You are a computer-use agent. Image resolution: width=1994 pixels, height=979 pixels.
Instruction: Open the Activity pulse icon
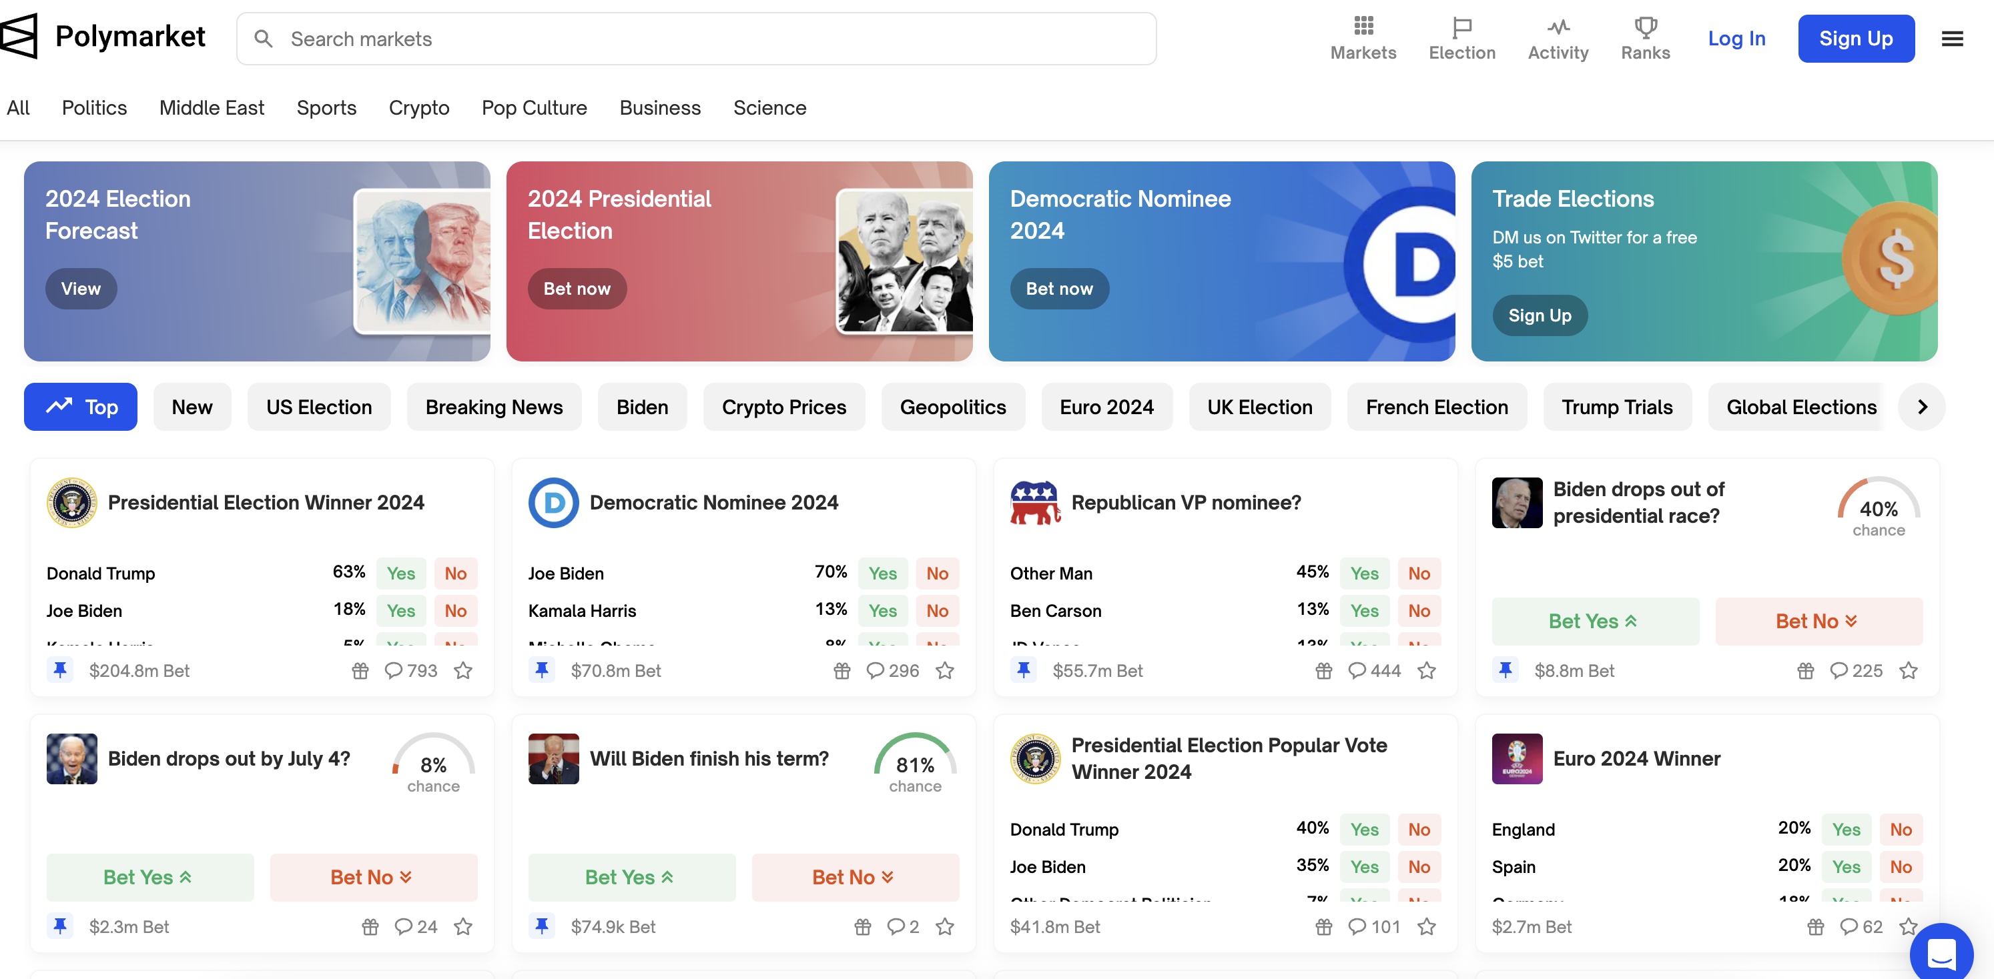coord(1558,27)
